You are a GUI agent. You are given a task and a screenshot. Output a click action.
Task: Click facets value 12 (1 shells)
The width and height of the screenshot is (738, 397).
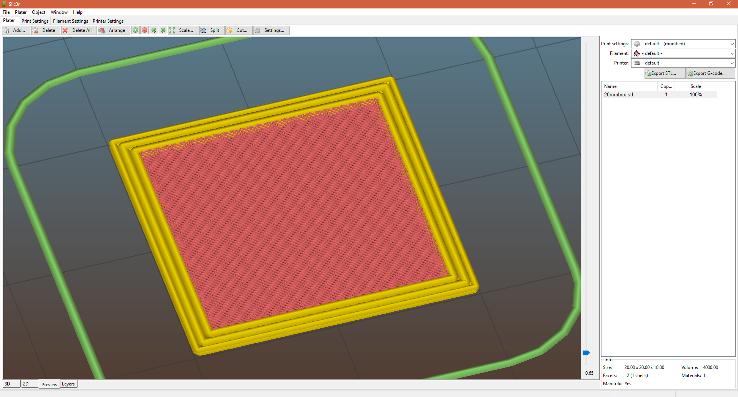pos(636,375)
